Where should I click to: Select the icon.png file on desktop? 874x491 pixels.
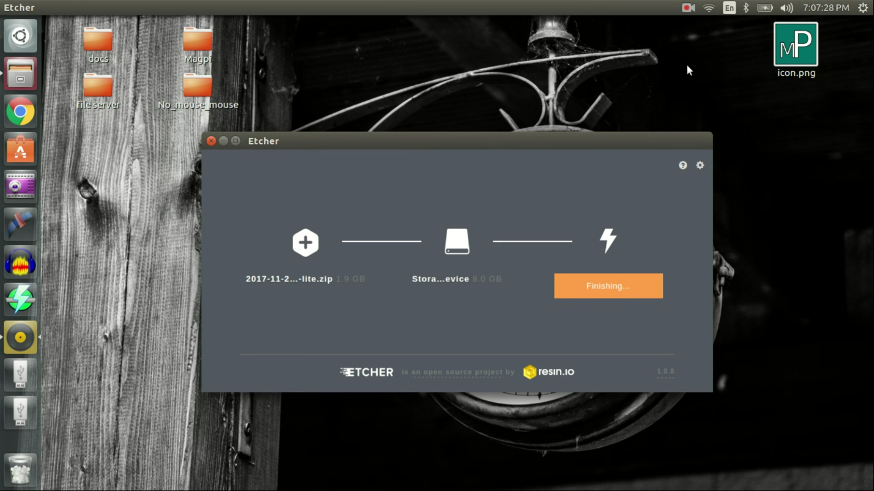(x=796, y=50)
